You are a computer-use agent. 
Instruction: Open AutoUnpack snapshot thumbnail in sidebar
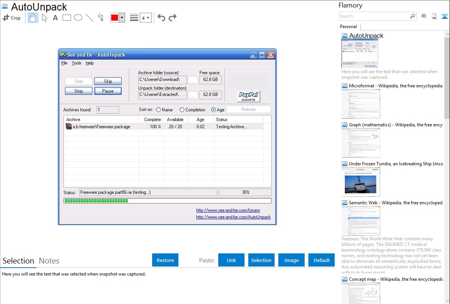359,53
